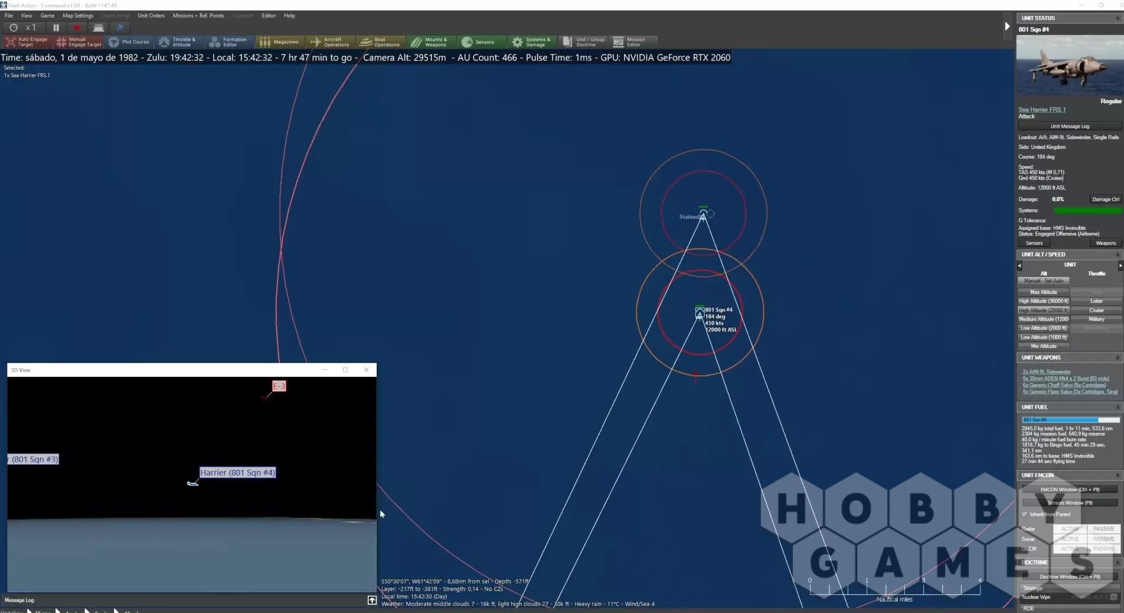Open the View menu
1124x613 pixels.
point(27,16)
